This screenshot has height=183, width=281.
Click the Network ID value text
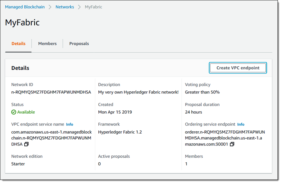(x=51, y=92)
